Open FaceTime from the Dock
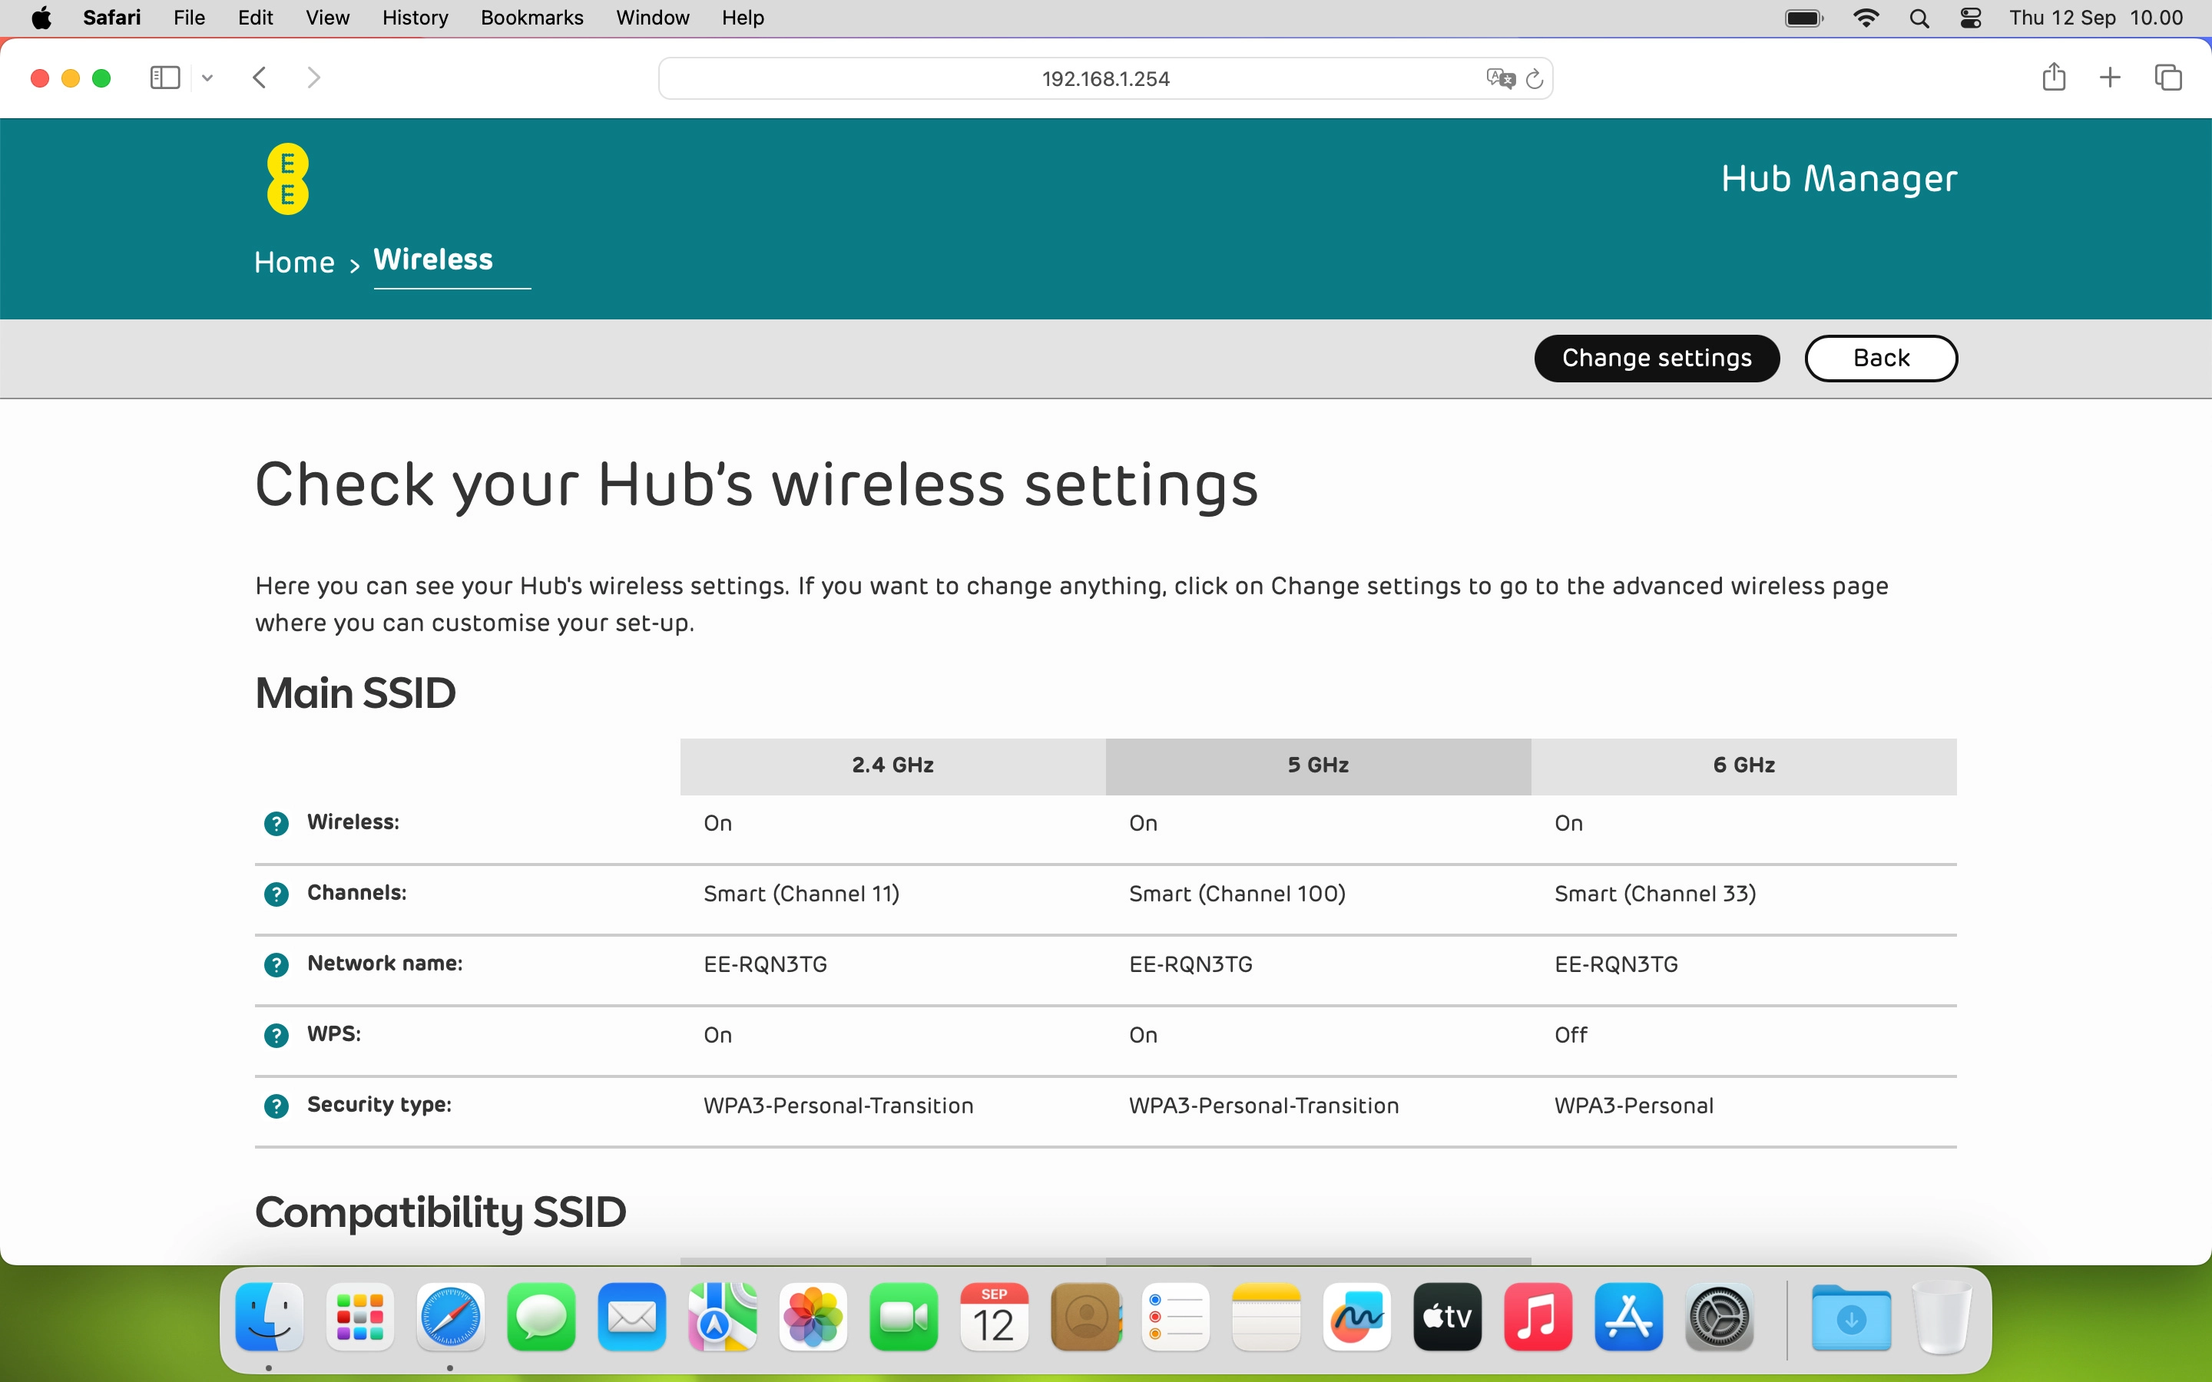 [x=904, y=1318]
